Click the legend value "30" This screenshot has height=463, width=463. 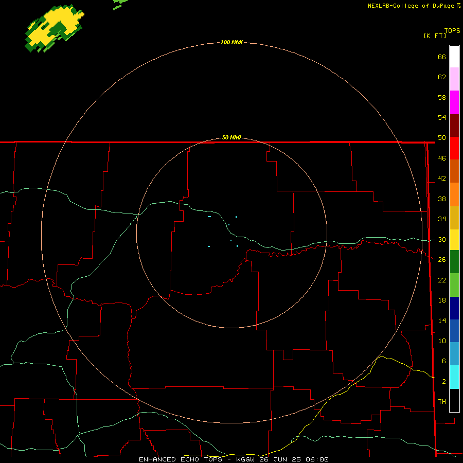tap(442, 239)
